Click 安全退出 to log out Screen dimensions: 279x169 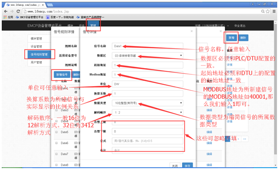coord(240,26)
